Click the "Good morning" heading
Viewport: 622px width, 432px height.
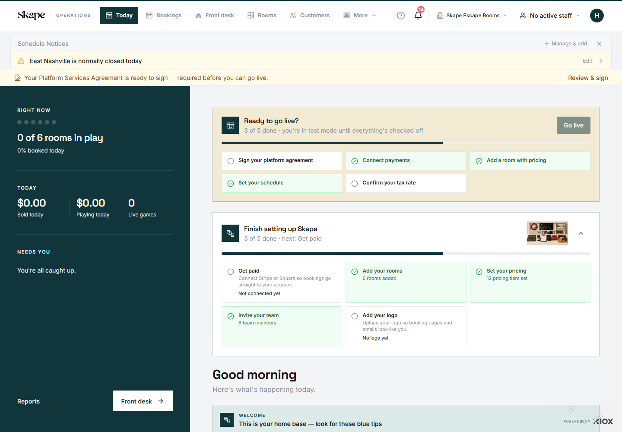coord(254,375)
